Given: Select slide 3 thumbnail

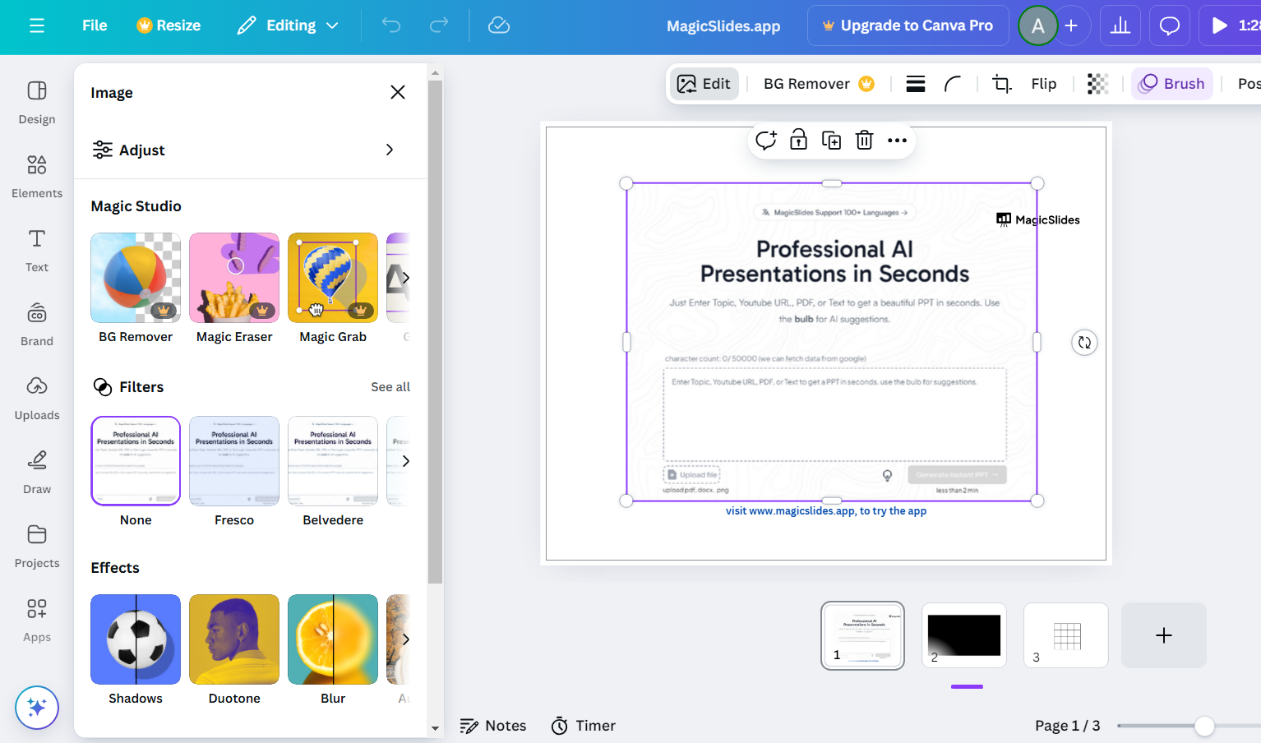Looking at the screenshot, I should point(1066,635).
